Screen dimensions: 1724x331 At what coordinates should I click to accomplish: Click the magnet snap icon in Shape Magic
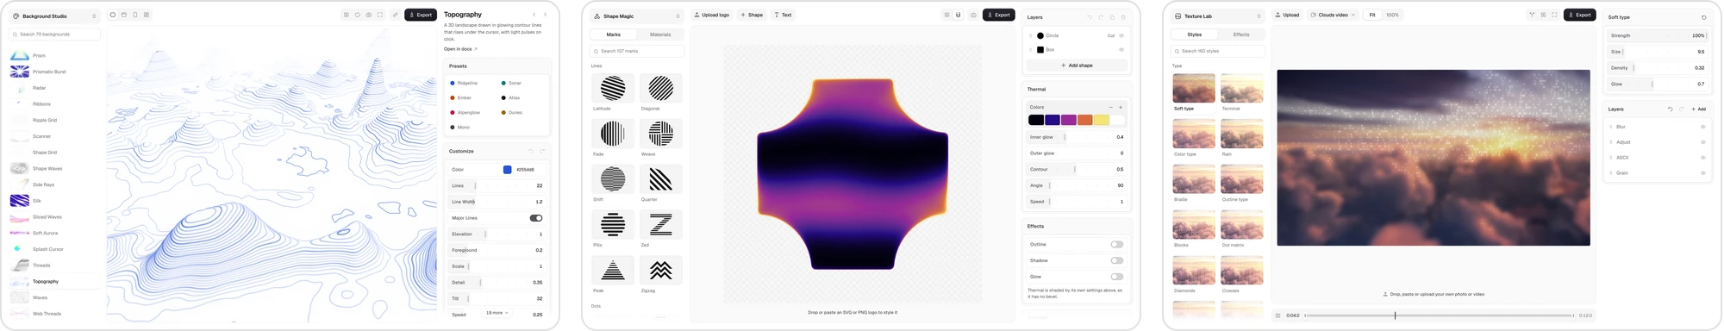[958, 15]
